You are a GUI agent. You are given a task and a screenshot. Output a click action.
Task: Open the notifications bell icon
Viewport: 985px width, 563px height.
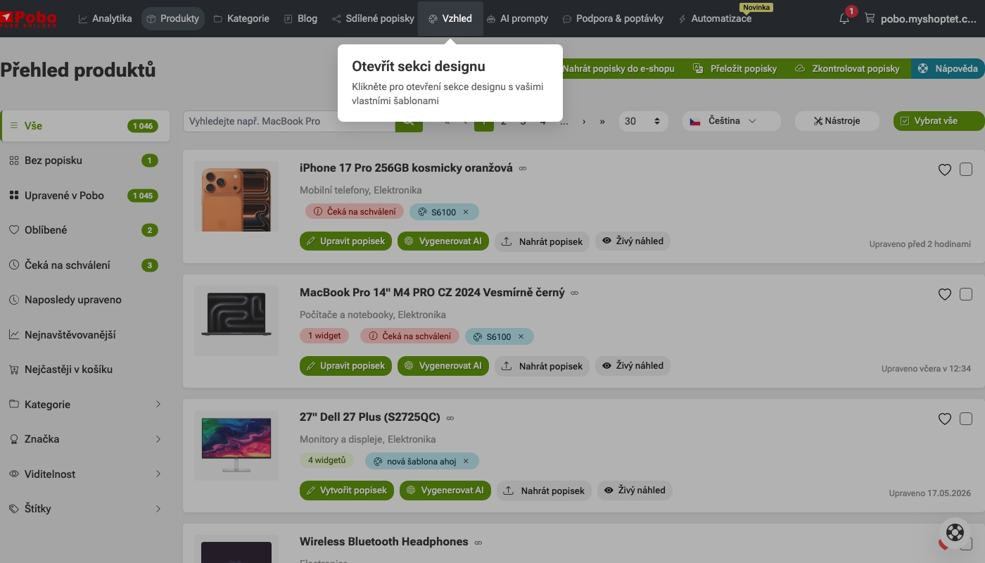pos(844,19)
